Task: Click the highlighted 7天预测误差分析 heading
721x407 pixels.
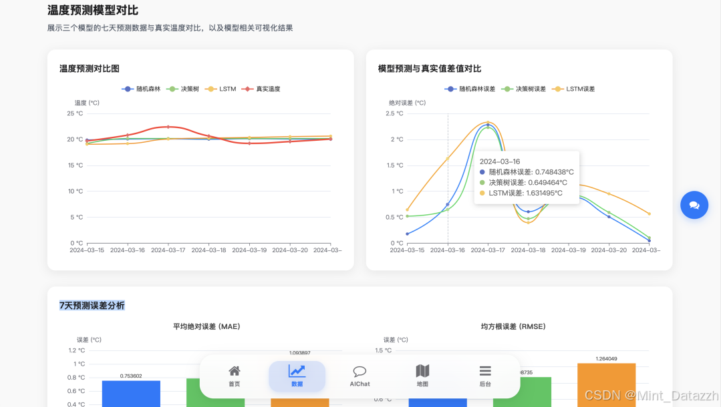Action: pos(92,306)
